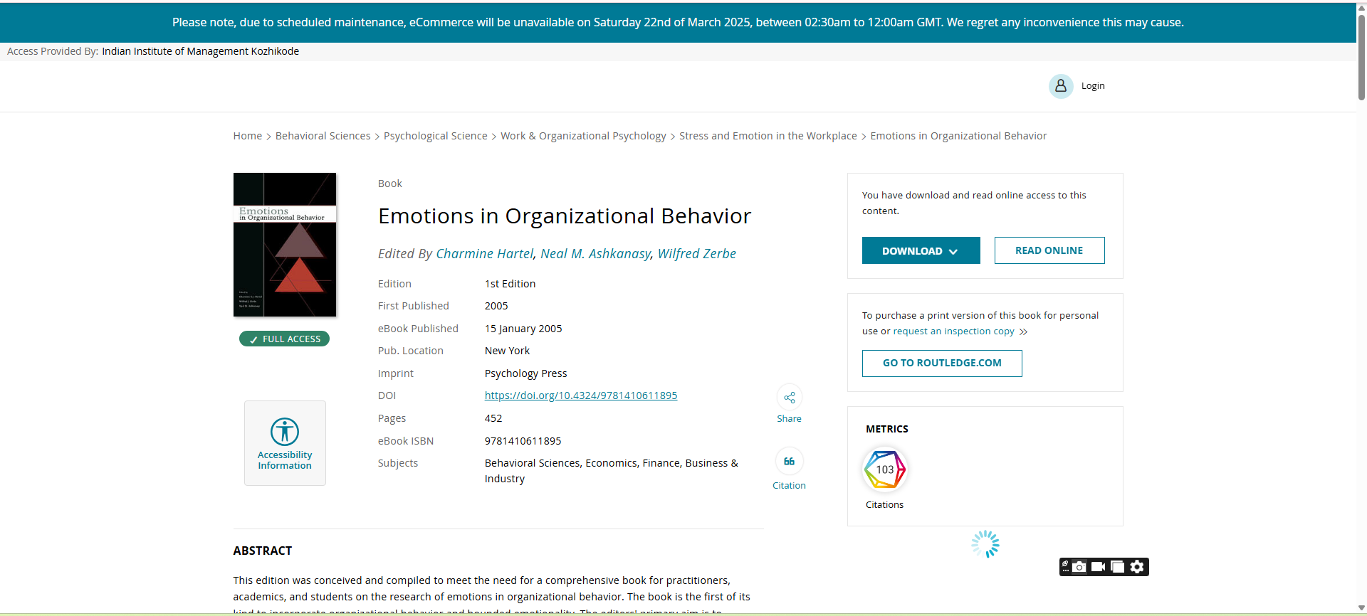This screenshot has height=616, width=1367.
Task: Open the DOI link for the book
Action: (580, 395)
